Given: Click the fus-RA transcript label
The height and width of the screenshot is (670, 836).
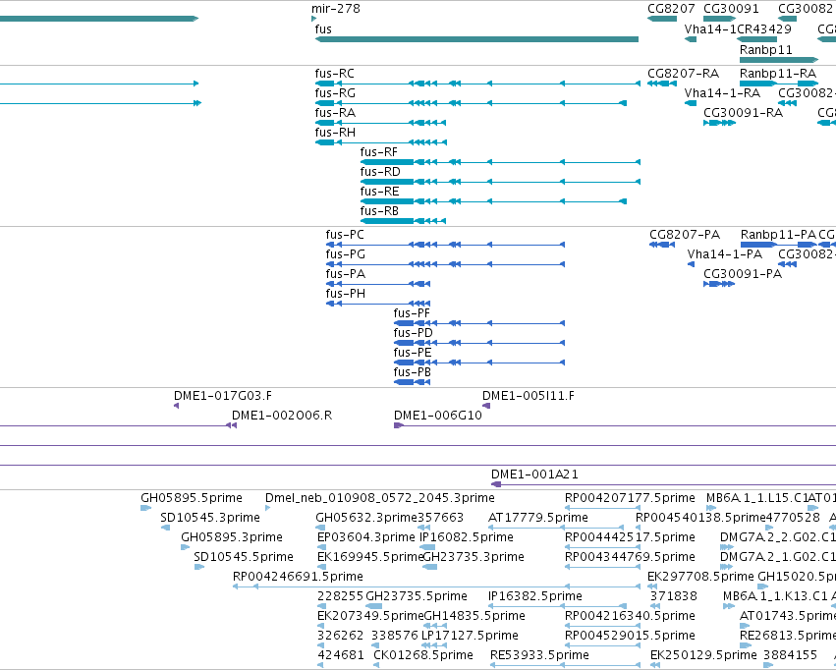Looking at the screenshot, I should (x=335, y=112).
